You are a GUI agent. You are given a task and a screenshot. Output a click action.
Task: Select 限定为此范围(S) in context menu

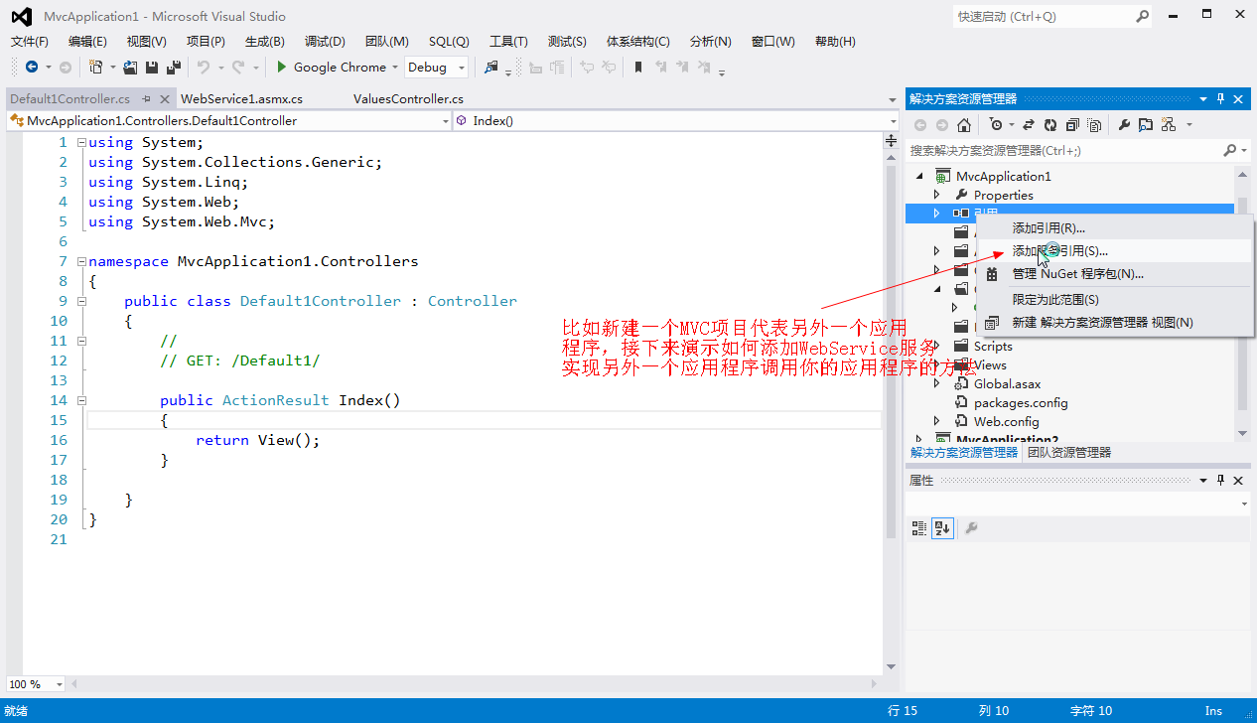[1115, 300]
